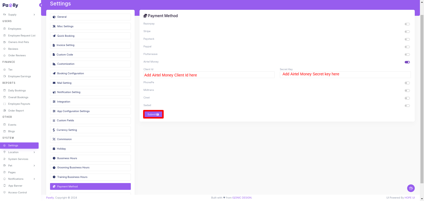Click the Misc Settings tools icon
The width and height of the screenshot is (424, 201).
54,26
